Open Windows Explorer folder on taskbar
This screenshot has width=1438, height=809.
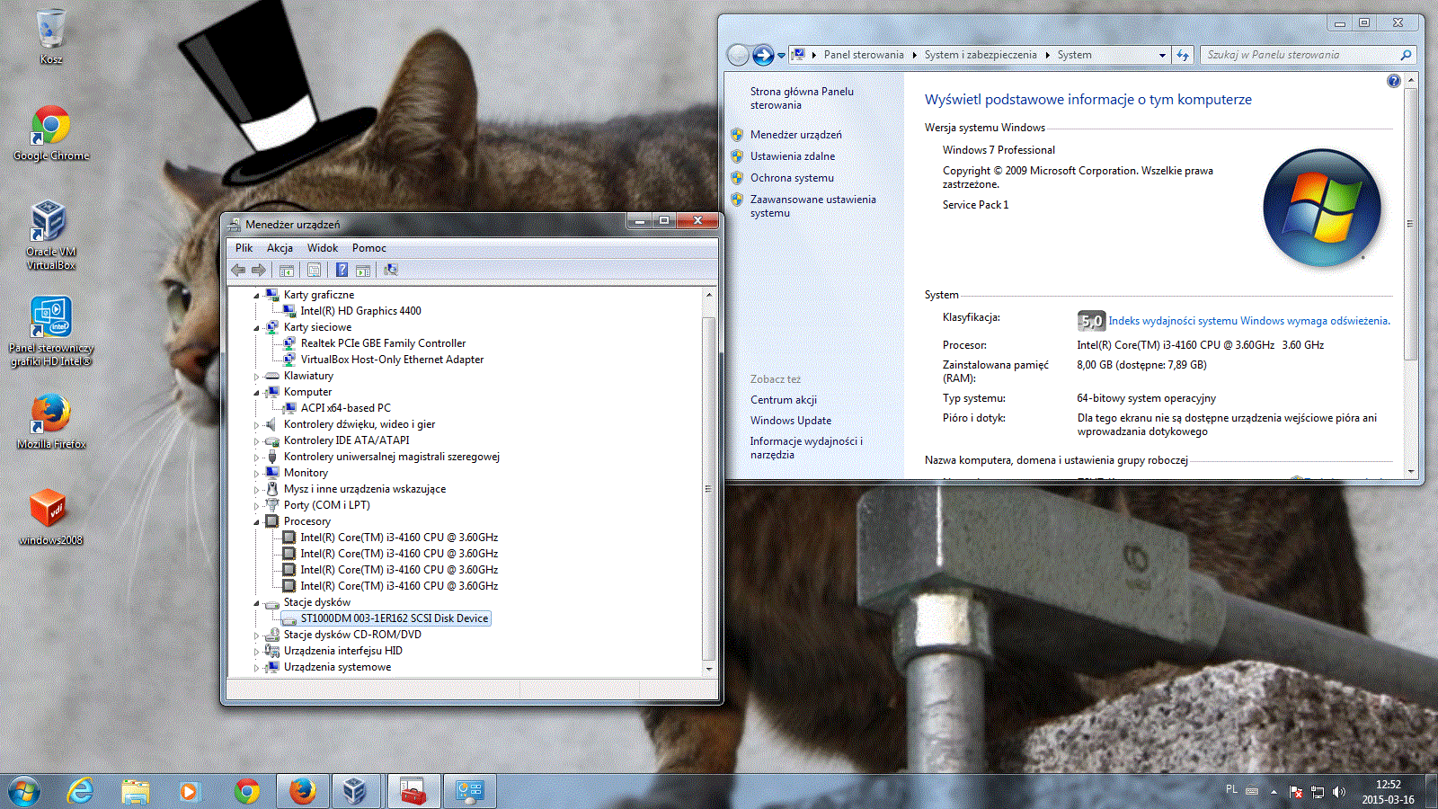[x=136, y=791]
